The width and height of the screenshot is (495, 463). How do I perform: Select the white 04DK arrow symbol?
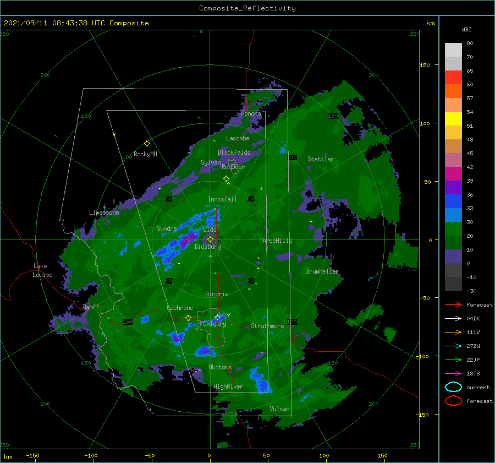453,318
